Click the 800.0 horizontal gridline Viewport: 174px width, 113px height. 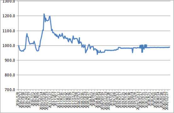coord(94,75)
